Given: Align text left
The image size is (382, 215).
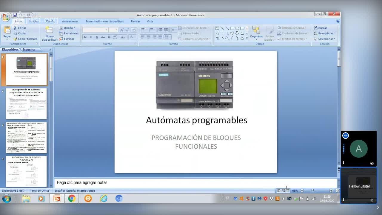Looking at the screenshot, I should (142, 37).
